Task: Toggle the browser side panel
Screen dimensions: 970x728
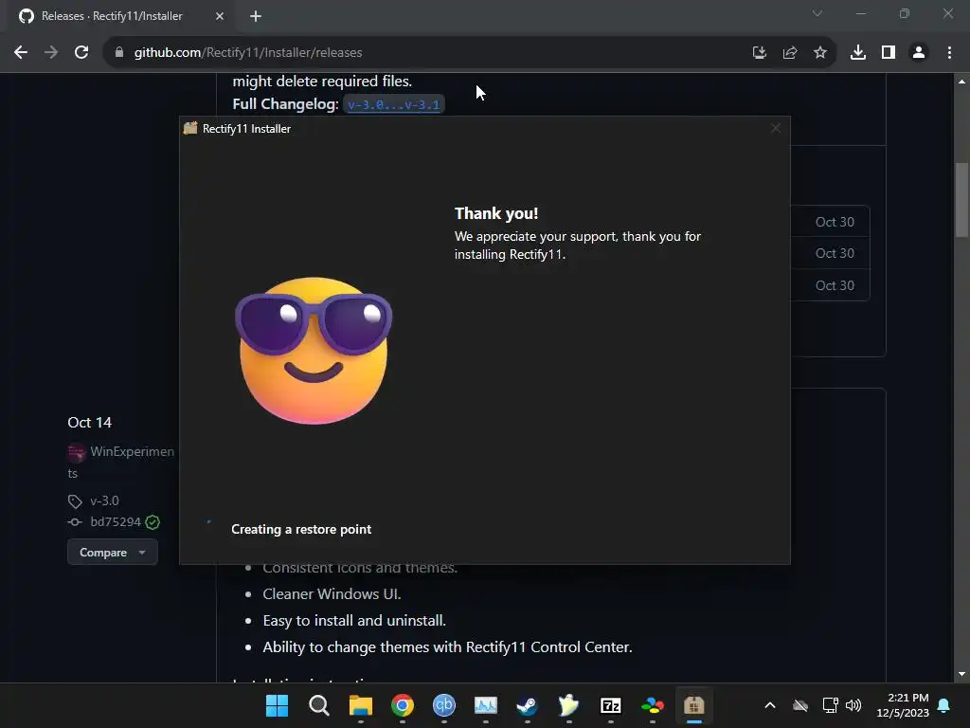Action: [x=889, y=53]
